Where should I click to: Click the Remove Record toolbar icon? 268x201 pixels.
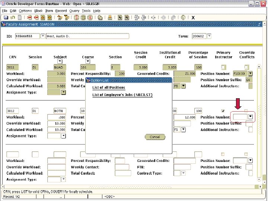click(36, 17)
